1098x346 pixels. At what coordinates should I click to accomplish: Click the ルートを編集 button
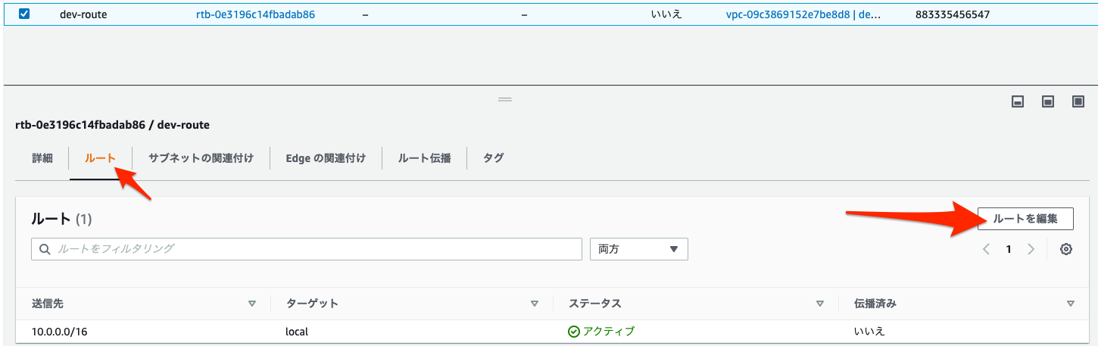coord(1025,219)
